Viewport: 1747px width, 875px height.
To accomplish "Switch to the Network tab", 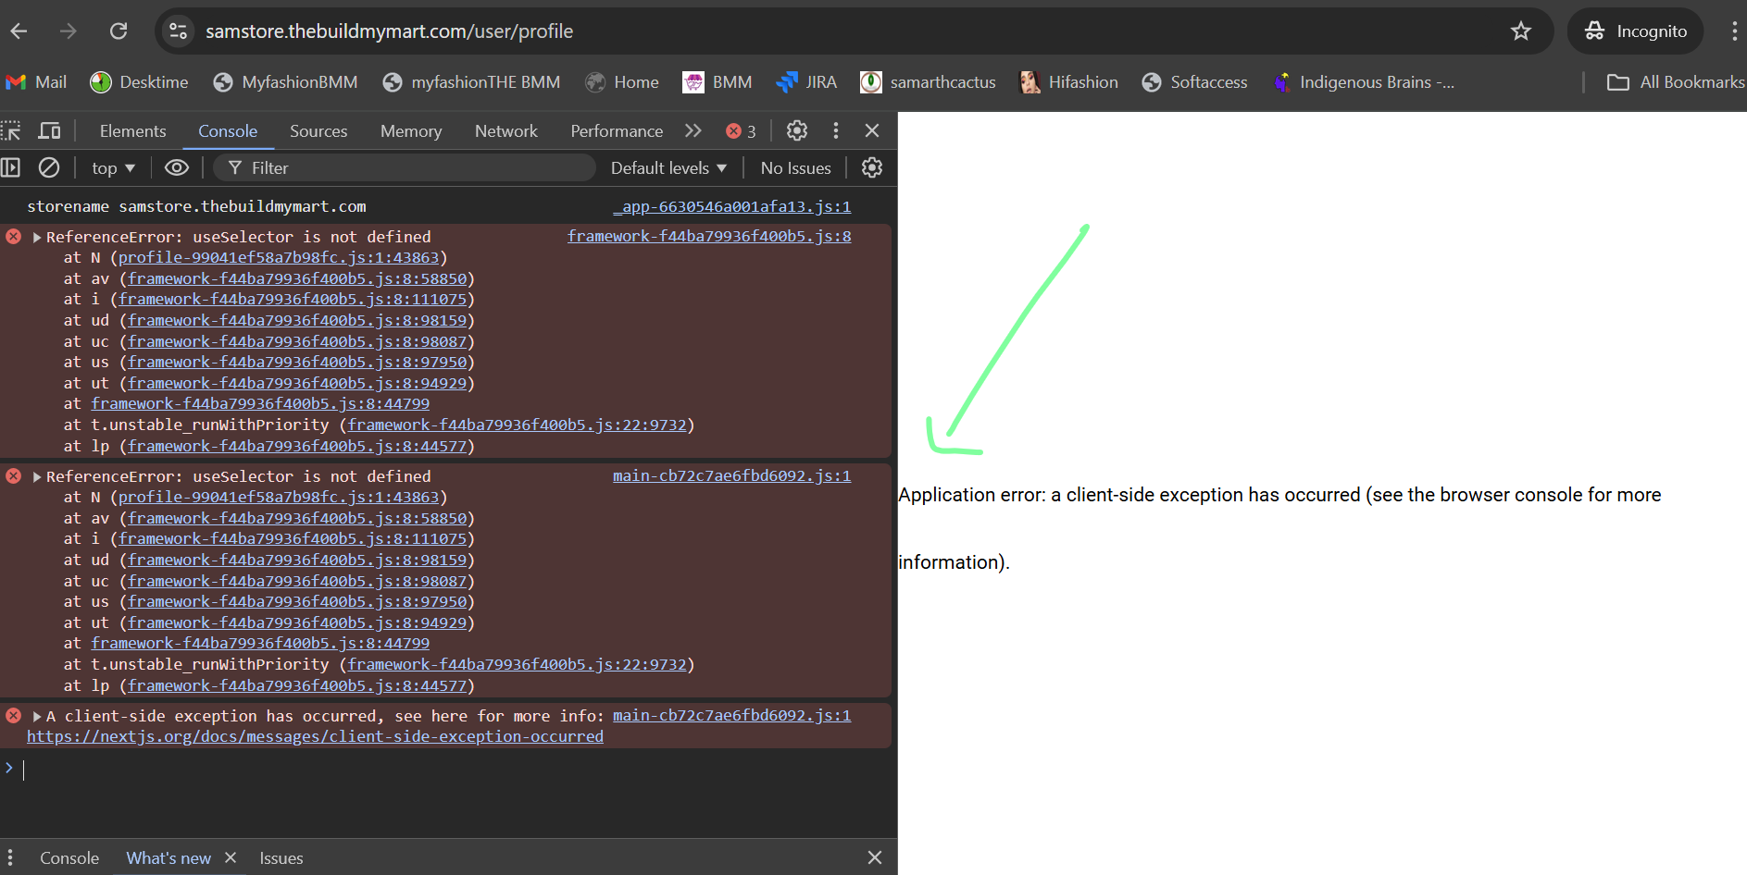I will pyautogui.click(x=506, y=131).
